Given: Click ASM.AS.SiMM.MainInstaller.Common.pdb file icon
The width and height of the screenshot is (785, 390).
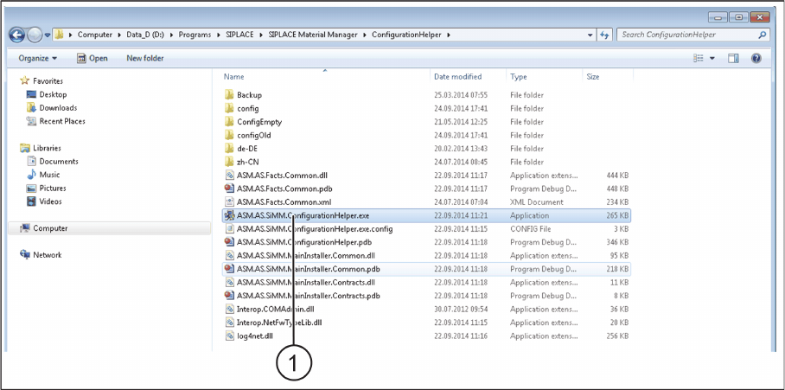Looking at the screenshot, I should (x=229, y=269).
